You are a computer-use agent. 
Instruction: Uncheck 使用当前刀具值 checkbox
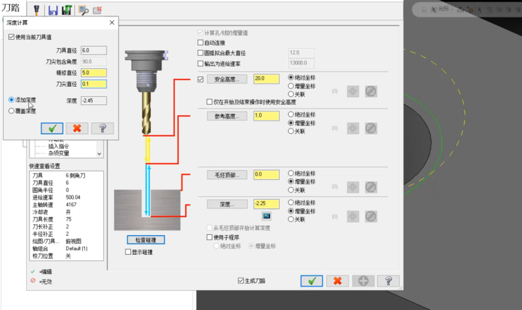(11, 37)
